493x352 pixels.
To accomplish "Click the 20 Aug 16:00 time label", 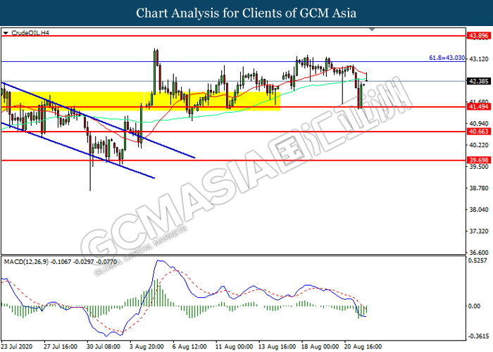I will click(363, 346).
